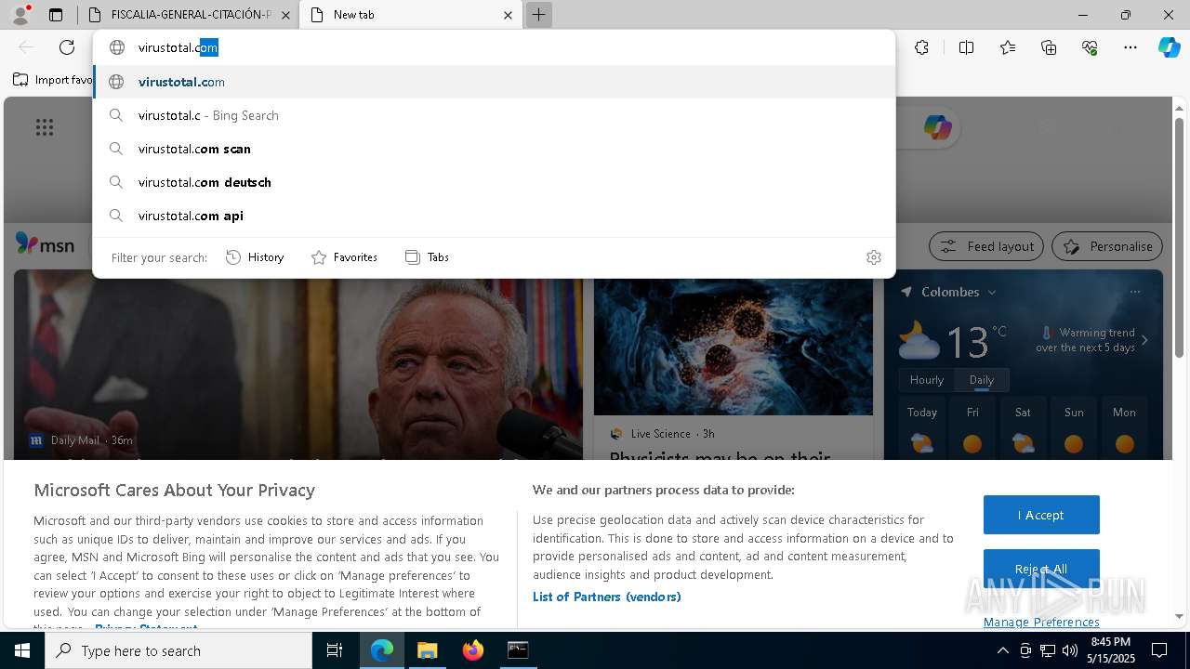Open Manage Preferences link
The width and height of the screenshot is (1190, 669).
click(x=1041, y=622)
